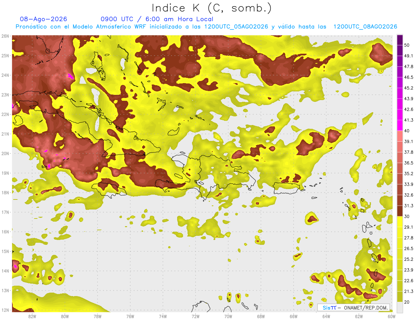The width and height of the screenshot is (416, 321).
Task: Click the magenta swatch between 40 and 41.3
Action: (x=400, y=125)
